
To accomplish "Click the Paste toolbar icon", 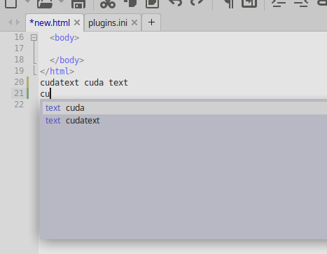I will click(x=152, y=4).
